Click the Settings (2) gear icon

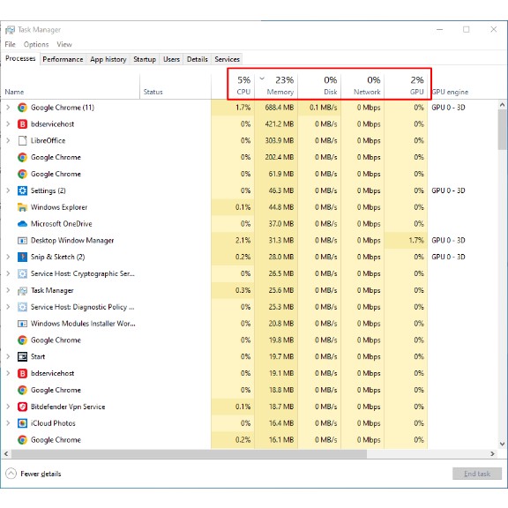[22, 190]
